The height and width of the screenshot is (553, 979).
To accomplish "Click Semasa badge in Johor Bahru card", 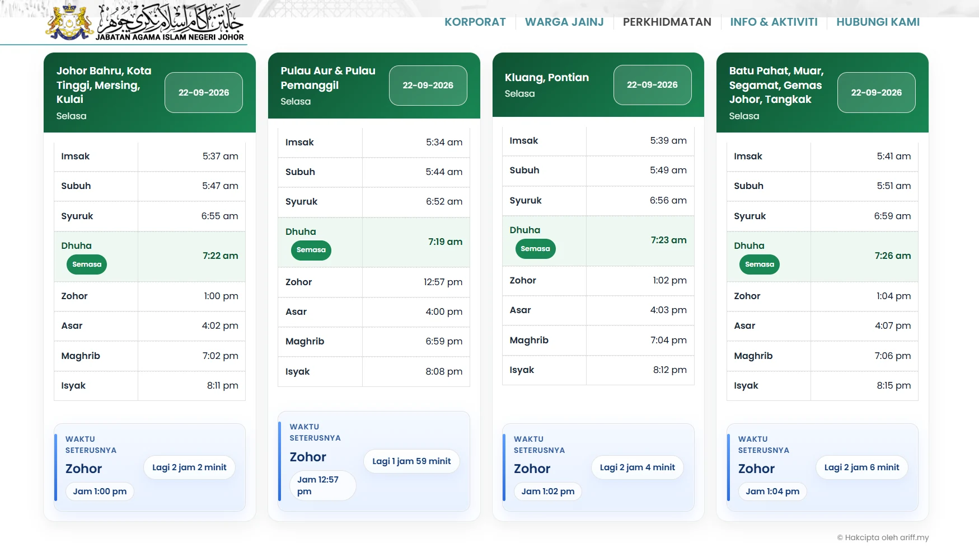I will coord(87,264).
